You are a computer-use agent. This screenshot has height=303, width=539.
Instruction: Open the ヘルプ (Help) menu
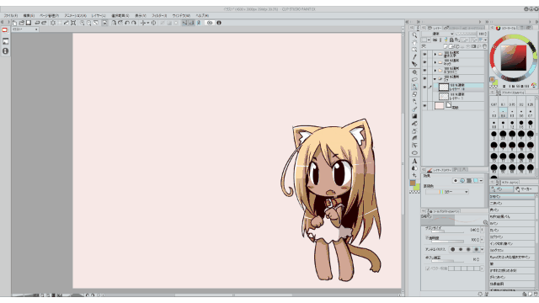click(202, 15)
